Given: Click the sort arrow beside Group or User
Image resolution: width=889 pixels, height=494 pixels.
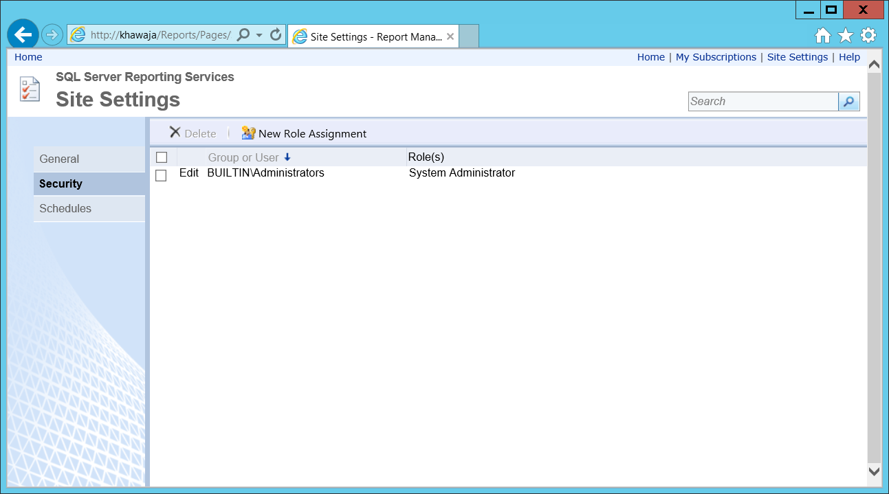Looking at the screenshot, I should coord(287,157).
